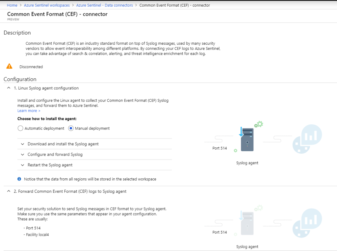This screenshot has height=251, width=337.
Task: Expand Restart the Syslog agent
Action: point(94,165)
